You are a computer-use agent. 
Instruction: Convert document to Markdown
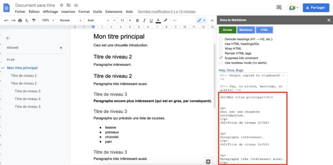tap(246, 30)
